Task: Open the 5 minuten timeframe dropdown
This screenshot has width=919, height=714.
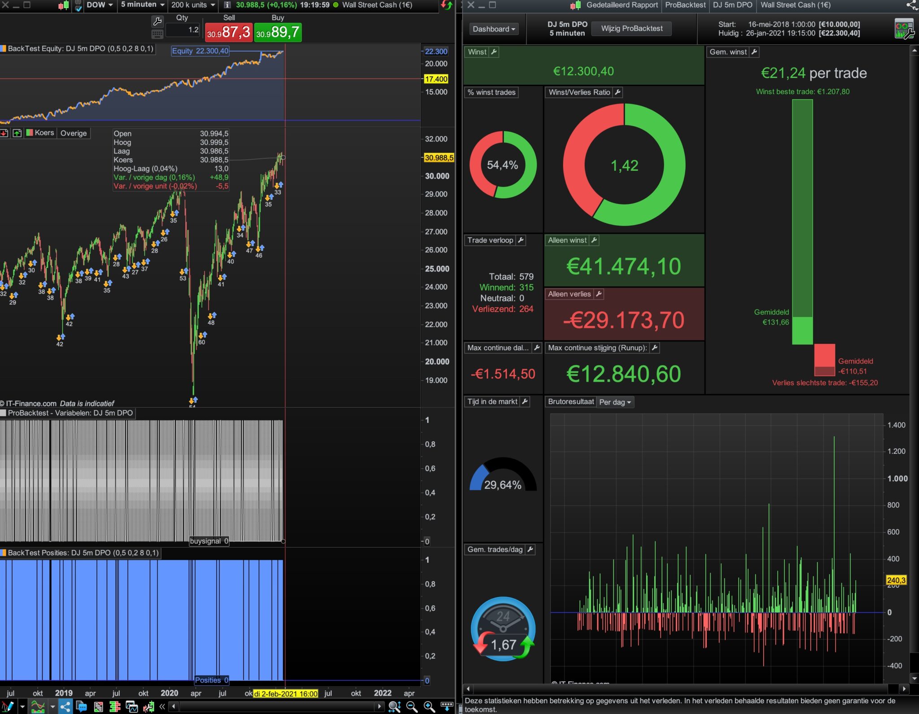Action: (x=142, y=5)
